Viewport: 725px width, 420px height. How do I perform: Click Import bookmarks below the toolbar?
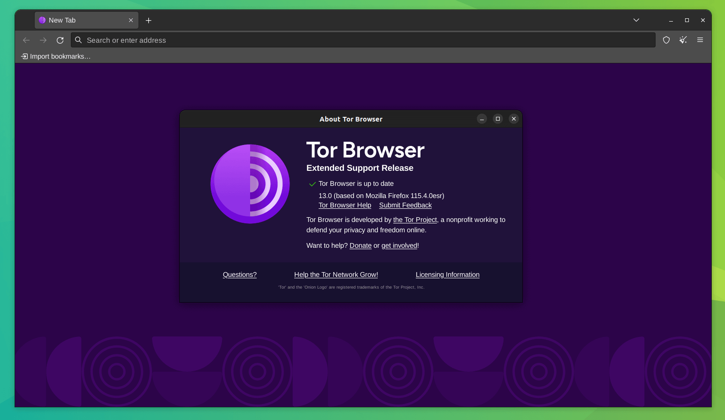[56, 56]
